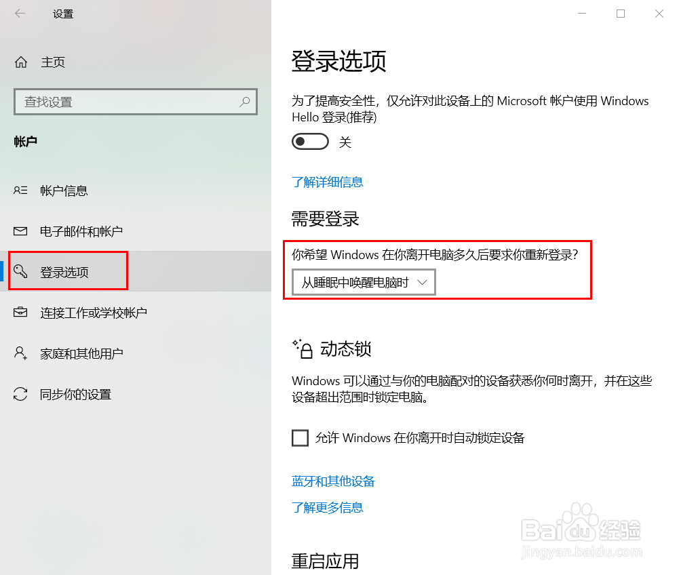Click the home icon beside 主页

[21, 62]
